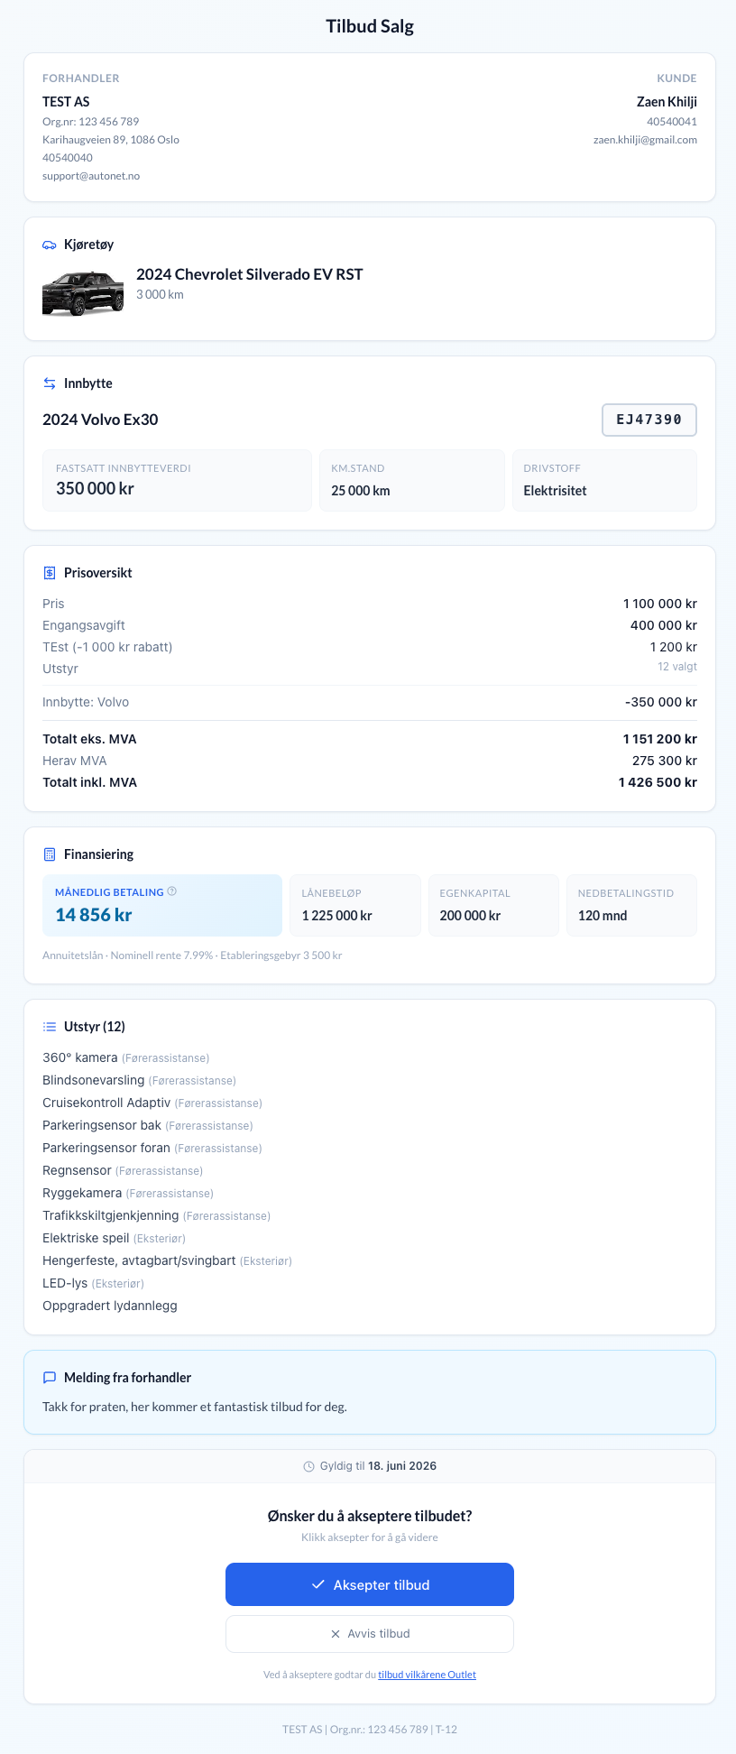The height and width of the screenshot is (1754, 736).
Task: Select the 2024 Volvo Ex30 trade-in title
Action: [100, 420]
